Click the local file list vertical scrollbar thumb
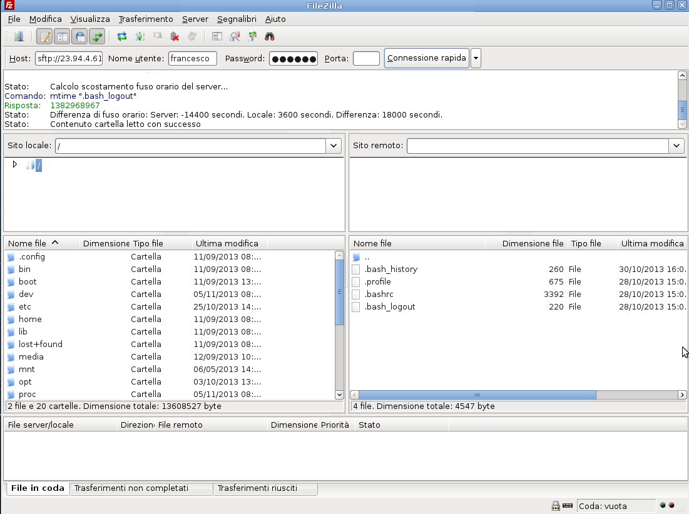The image size is (689, 514). 339,293
